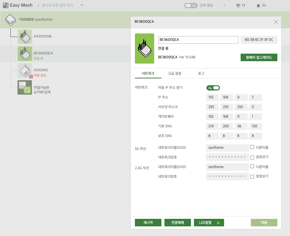
Task: Click the MAC address B0:38:6C:1F:3F:DC
Action: tap(259, 40)
